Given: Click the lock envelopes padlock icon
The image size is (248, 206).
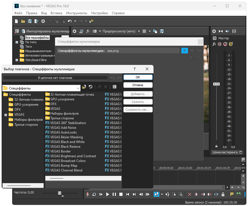Looking at the screenshot, I should point(223,194).
